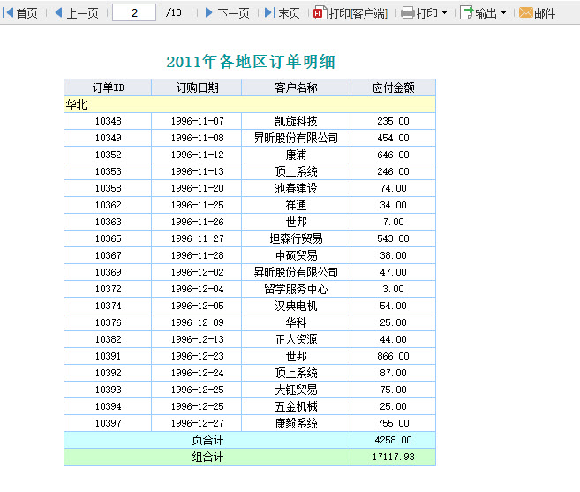The height and width of the screenshot is (492, 580).
Task: Click the 订购日期 column header
Action: coord(196,87)
